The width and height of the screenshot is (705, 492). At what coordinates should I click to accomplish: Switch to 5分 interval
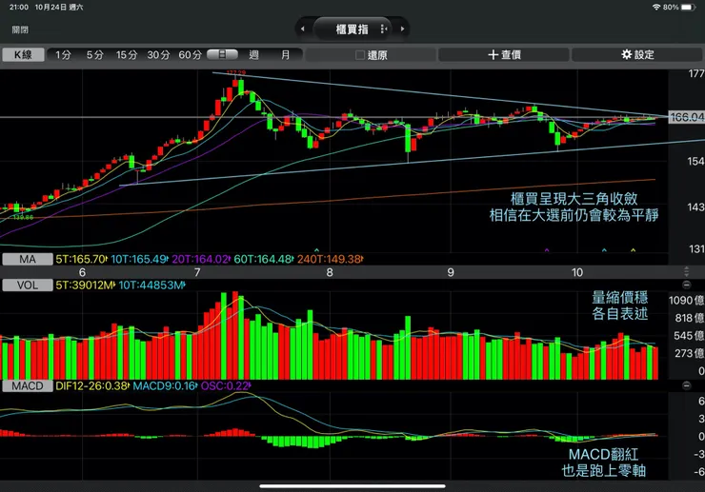click(x=95, y=55)
